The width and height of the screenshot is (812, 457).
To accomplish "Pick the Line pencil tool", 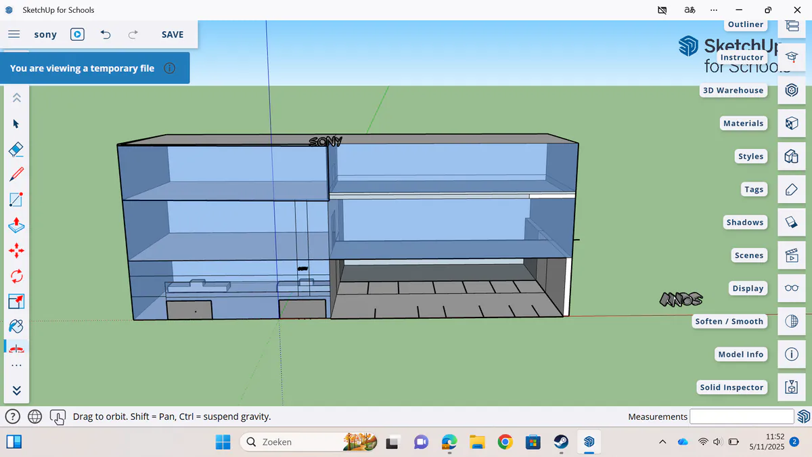I will click(x=17, y=174).
